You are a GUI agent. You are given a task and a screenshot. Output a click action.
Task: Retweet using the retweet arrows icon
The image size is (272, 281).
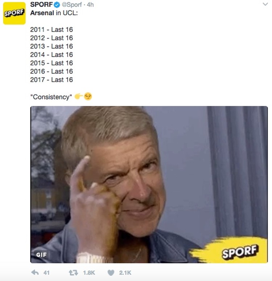click(x=73, y=273)
